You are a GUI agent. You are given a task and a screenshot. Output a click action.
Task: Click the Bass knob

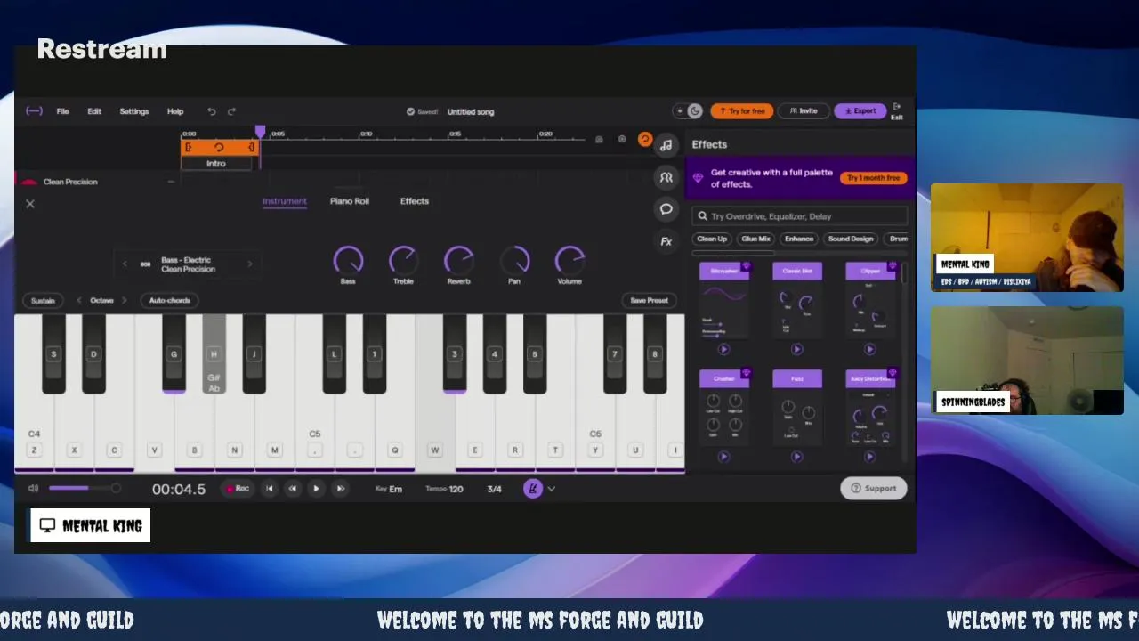click(x=348, y=261)
